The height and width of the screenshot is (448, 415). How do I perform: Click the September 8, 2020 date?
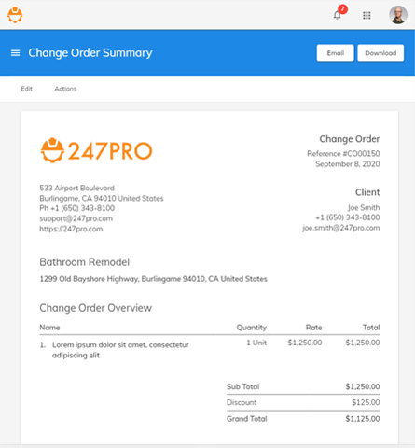point(348,164)
